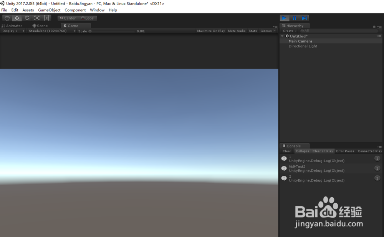This screenshot has width=384, height=237.
Task: Toggle the Gizmos button
Action: (x=266, y=31)
